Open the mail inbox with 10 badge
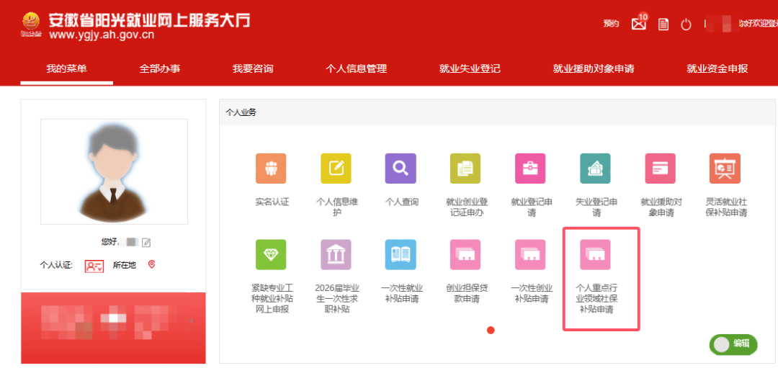Screen dimensions: 778x368 click(639, 23)
